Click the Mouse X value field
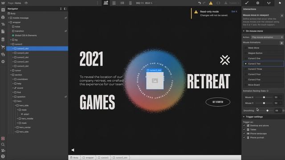285x160 pixels. click(278, 97)
